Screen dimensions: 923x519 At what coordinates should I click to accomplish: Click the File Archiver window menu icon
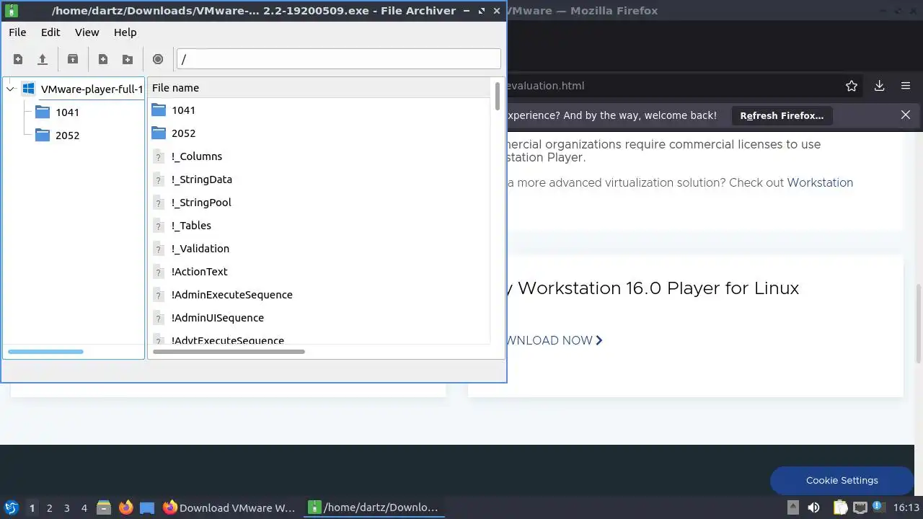[x=12, y=11]
